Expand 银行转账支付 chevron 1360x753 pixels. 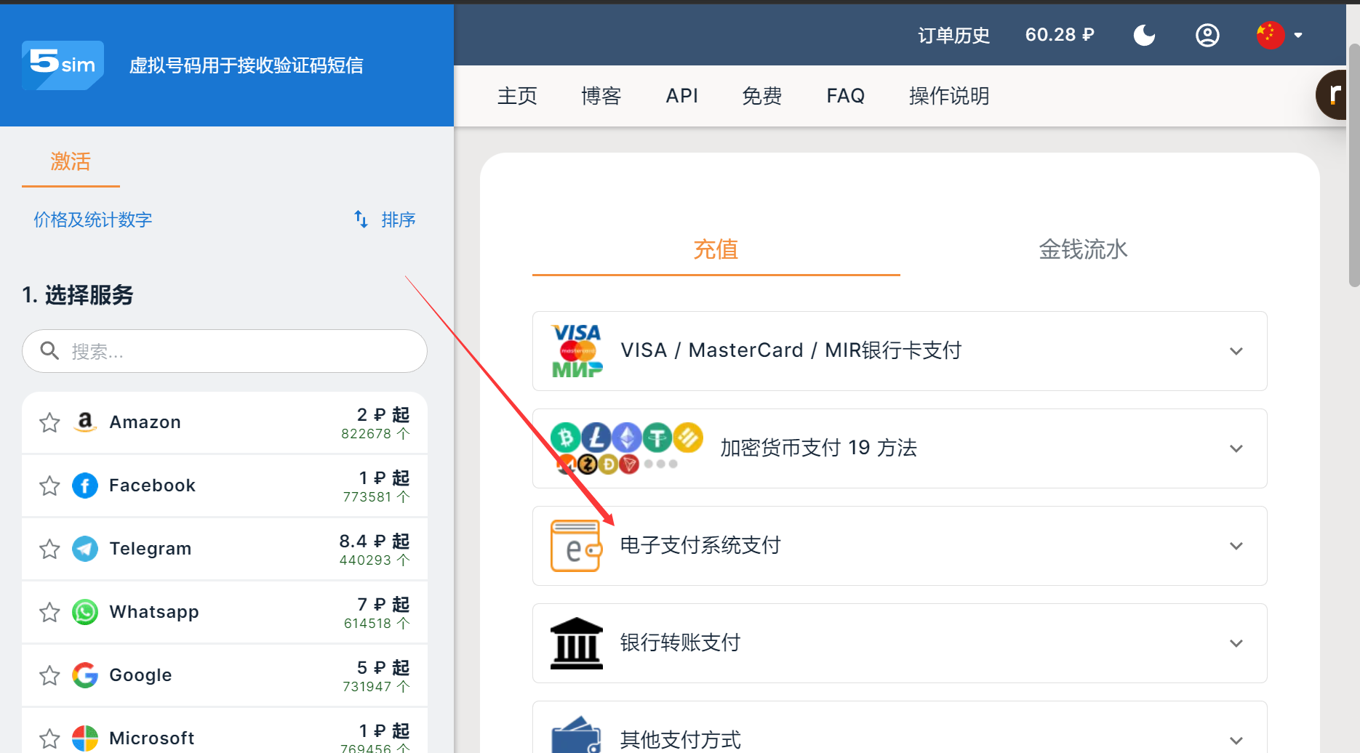coord(1236,643)
